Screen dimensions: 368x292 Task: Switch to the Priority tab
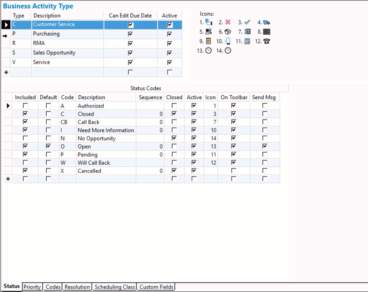[x=32, y=287]
